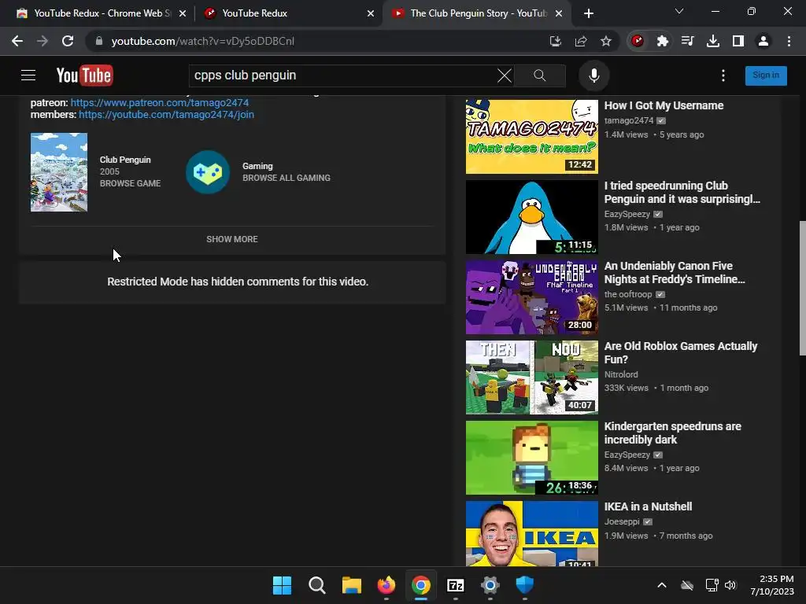
Task: Open the YouTube hamburger guide menu
Action: click(28, 75)
